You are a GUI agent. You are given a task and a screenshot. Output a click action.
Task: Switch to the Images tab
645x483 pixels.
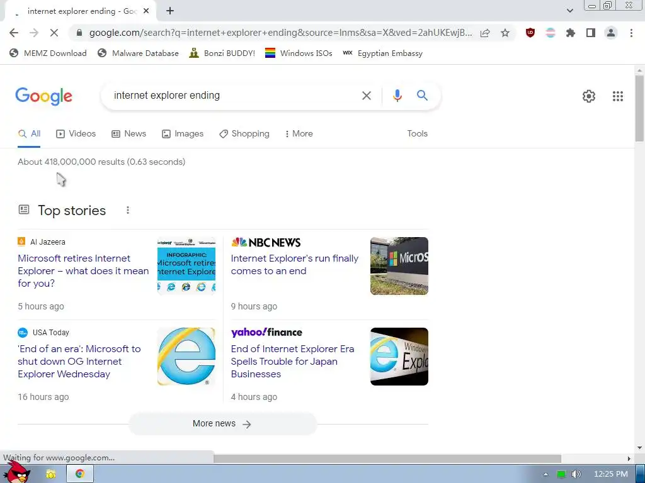[183, 134]
